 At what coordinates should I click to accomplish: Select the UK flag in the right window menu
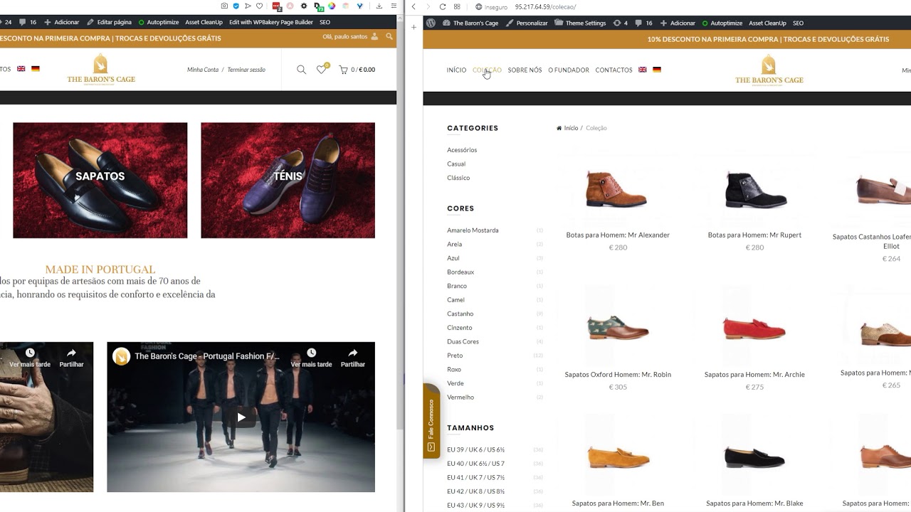[x=643, y=70]
